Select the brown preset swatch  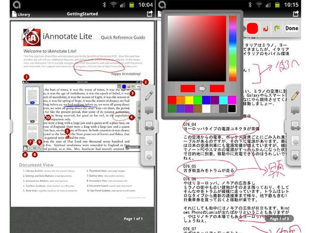[x=197, y=109]
